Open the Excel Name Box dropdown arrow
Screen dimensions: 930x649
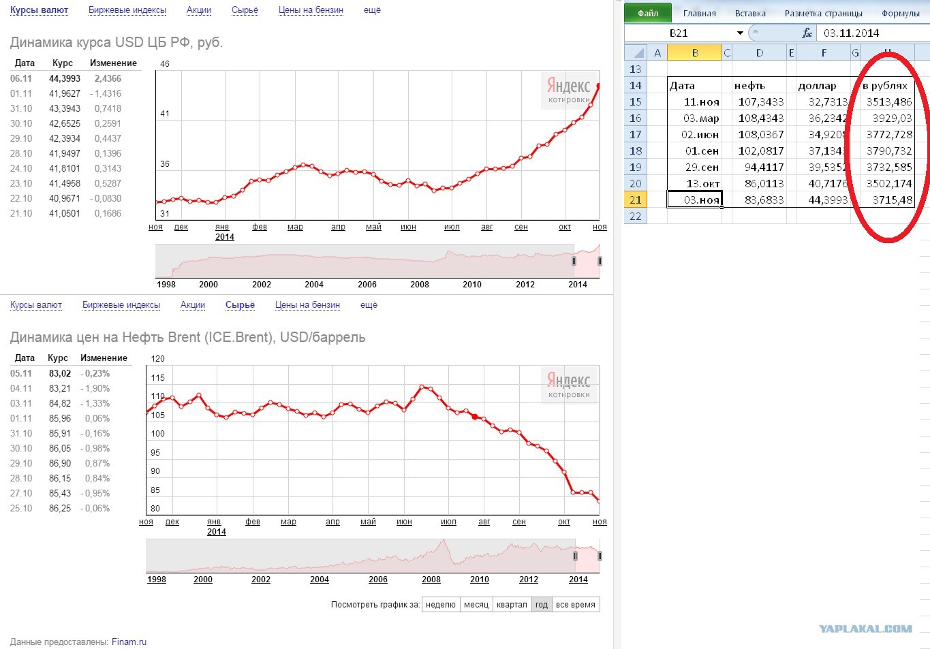pyautogui.click(x=740, y=33)
